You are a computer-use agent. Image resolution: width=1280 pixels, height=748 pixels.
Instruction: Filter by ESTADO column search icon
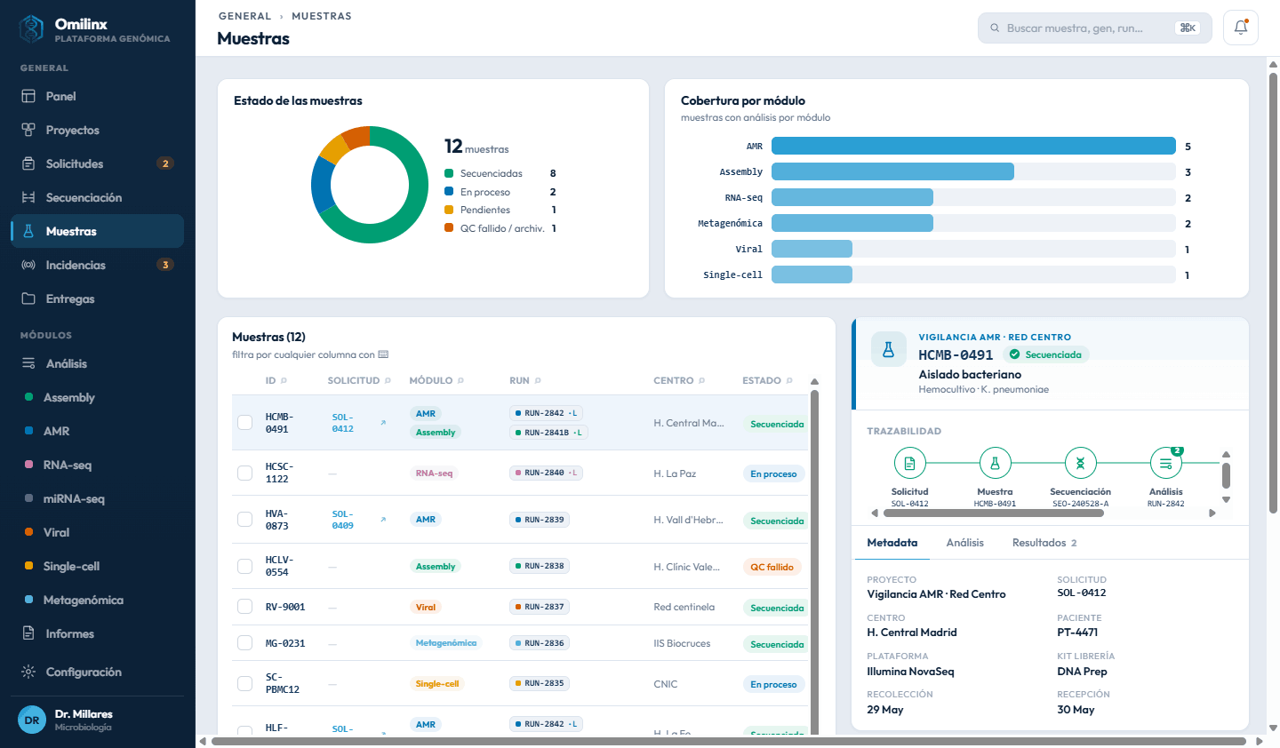pos(789,380)
